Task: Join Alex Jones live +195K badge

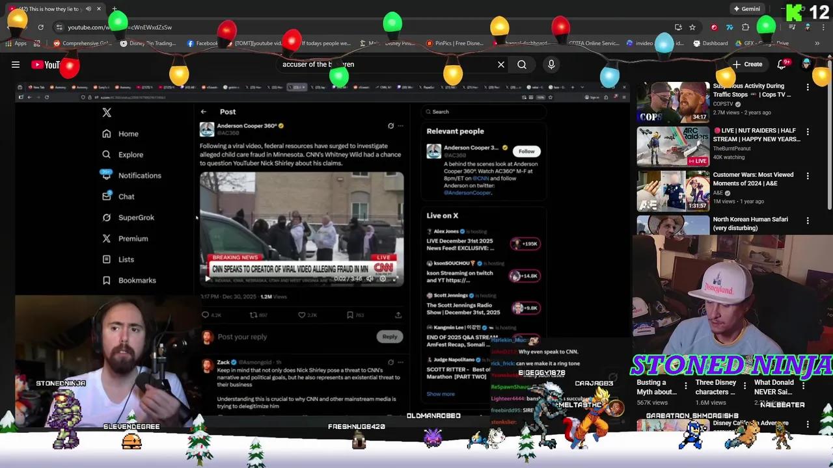Action: tap(526, 244)
